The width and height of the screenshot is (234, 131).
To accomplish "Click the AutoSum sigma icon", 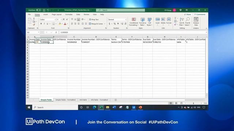I will click(175, 18).
